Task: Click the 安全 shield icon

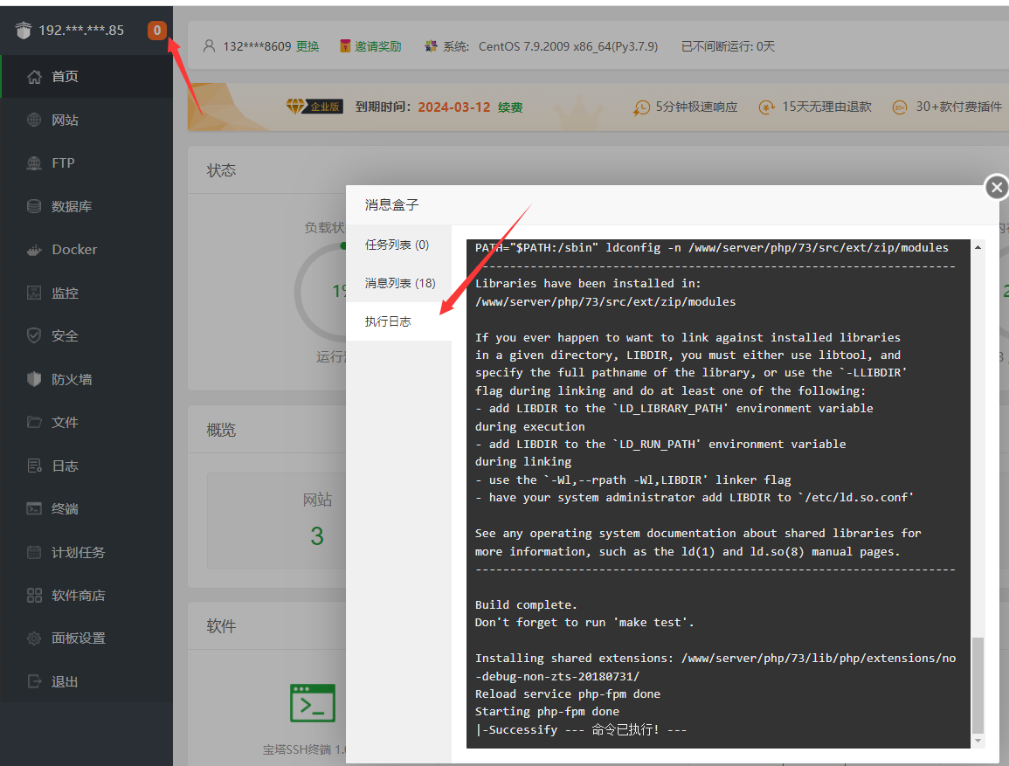Action: pos(34,335)
